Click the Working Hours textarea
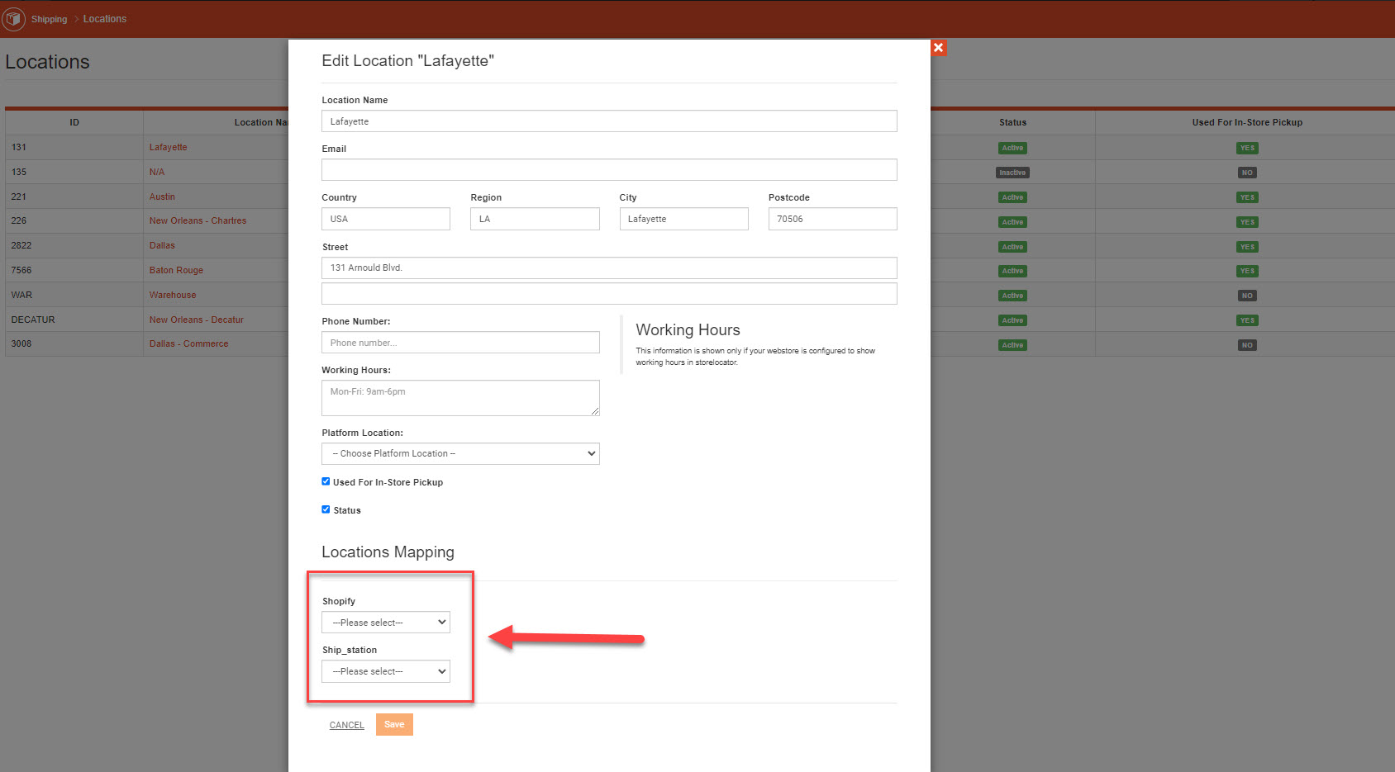 (x=460, y=398)
